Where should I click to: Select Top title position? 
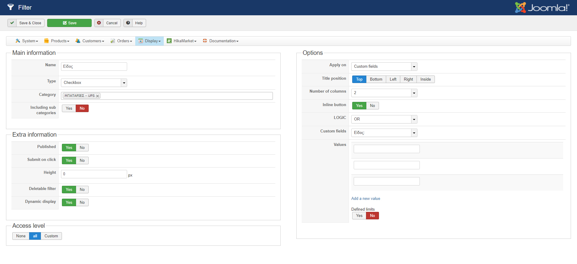point(359,79)
